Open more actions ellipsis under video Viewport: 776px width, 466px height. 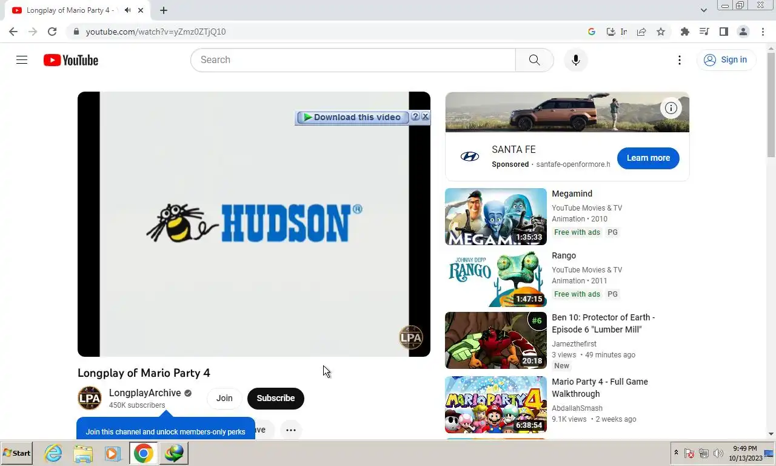tap(291, 430)
